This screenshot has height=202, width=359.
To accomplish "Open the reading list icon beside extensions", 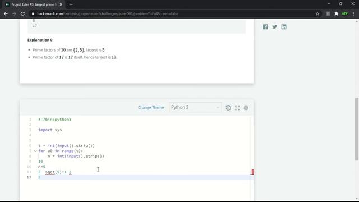I will coord(328,13).
